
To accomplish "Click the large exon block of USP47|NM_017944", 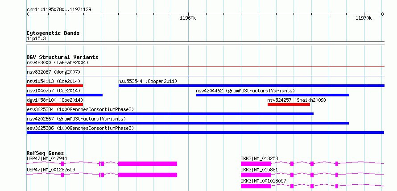I will click(x=148, y=164).
